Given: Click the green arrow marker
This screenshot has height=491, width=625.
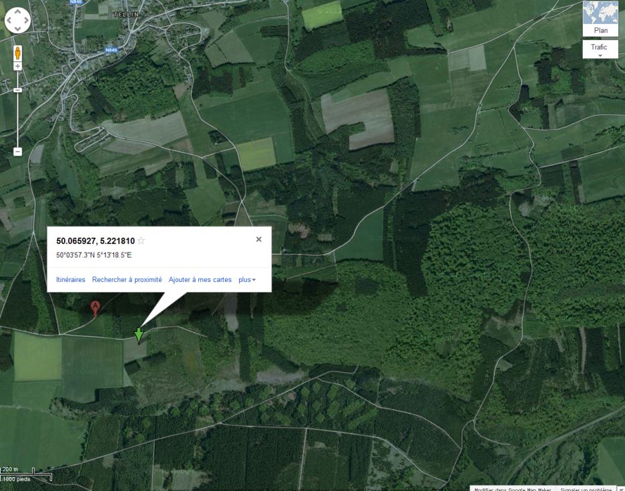Looking at the screenshot, I should click(138, 335).
